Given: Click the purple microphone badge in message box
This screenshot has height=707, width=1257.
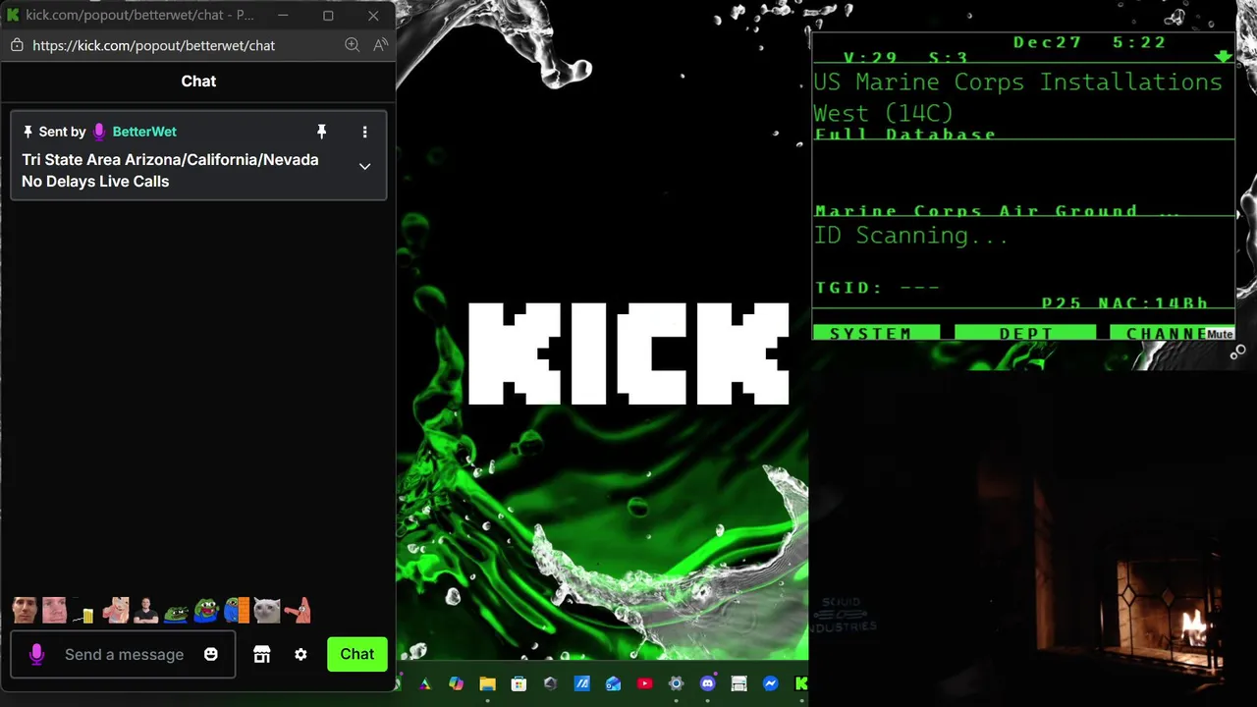Looking at the screenshot, I should point(36,654).
